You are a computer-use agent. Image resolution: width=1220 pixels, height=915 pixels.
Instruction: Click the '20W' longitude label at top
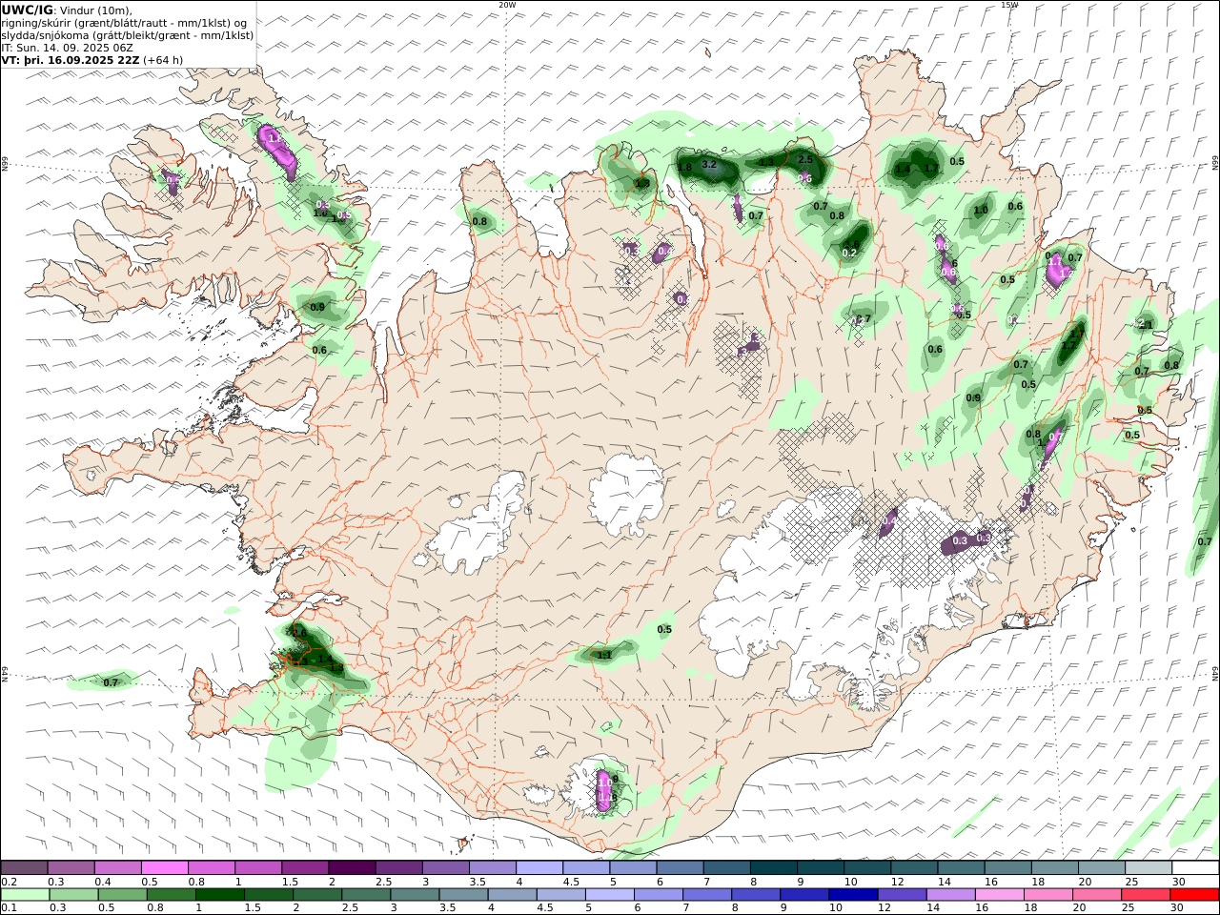507,5
